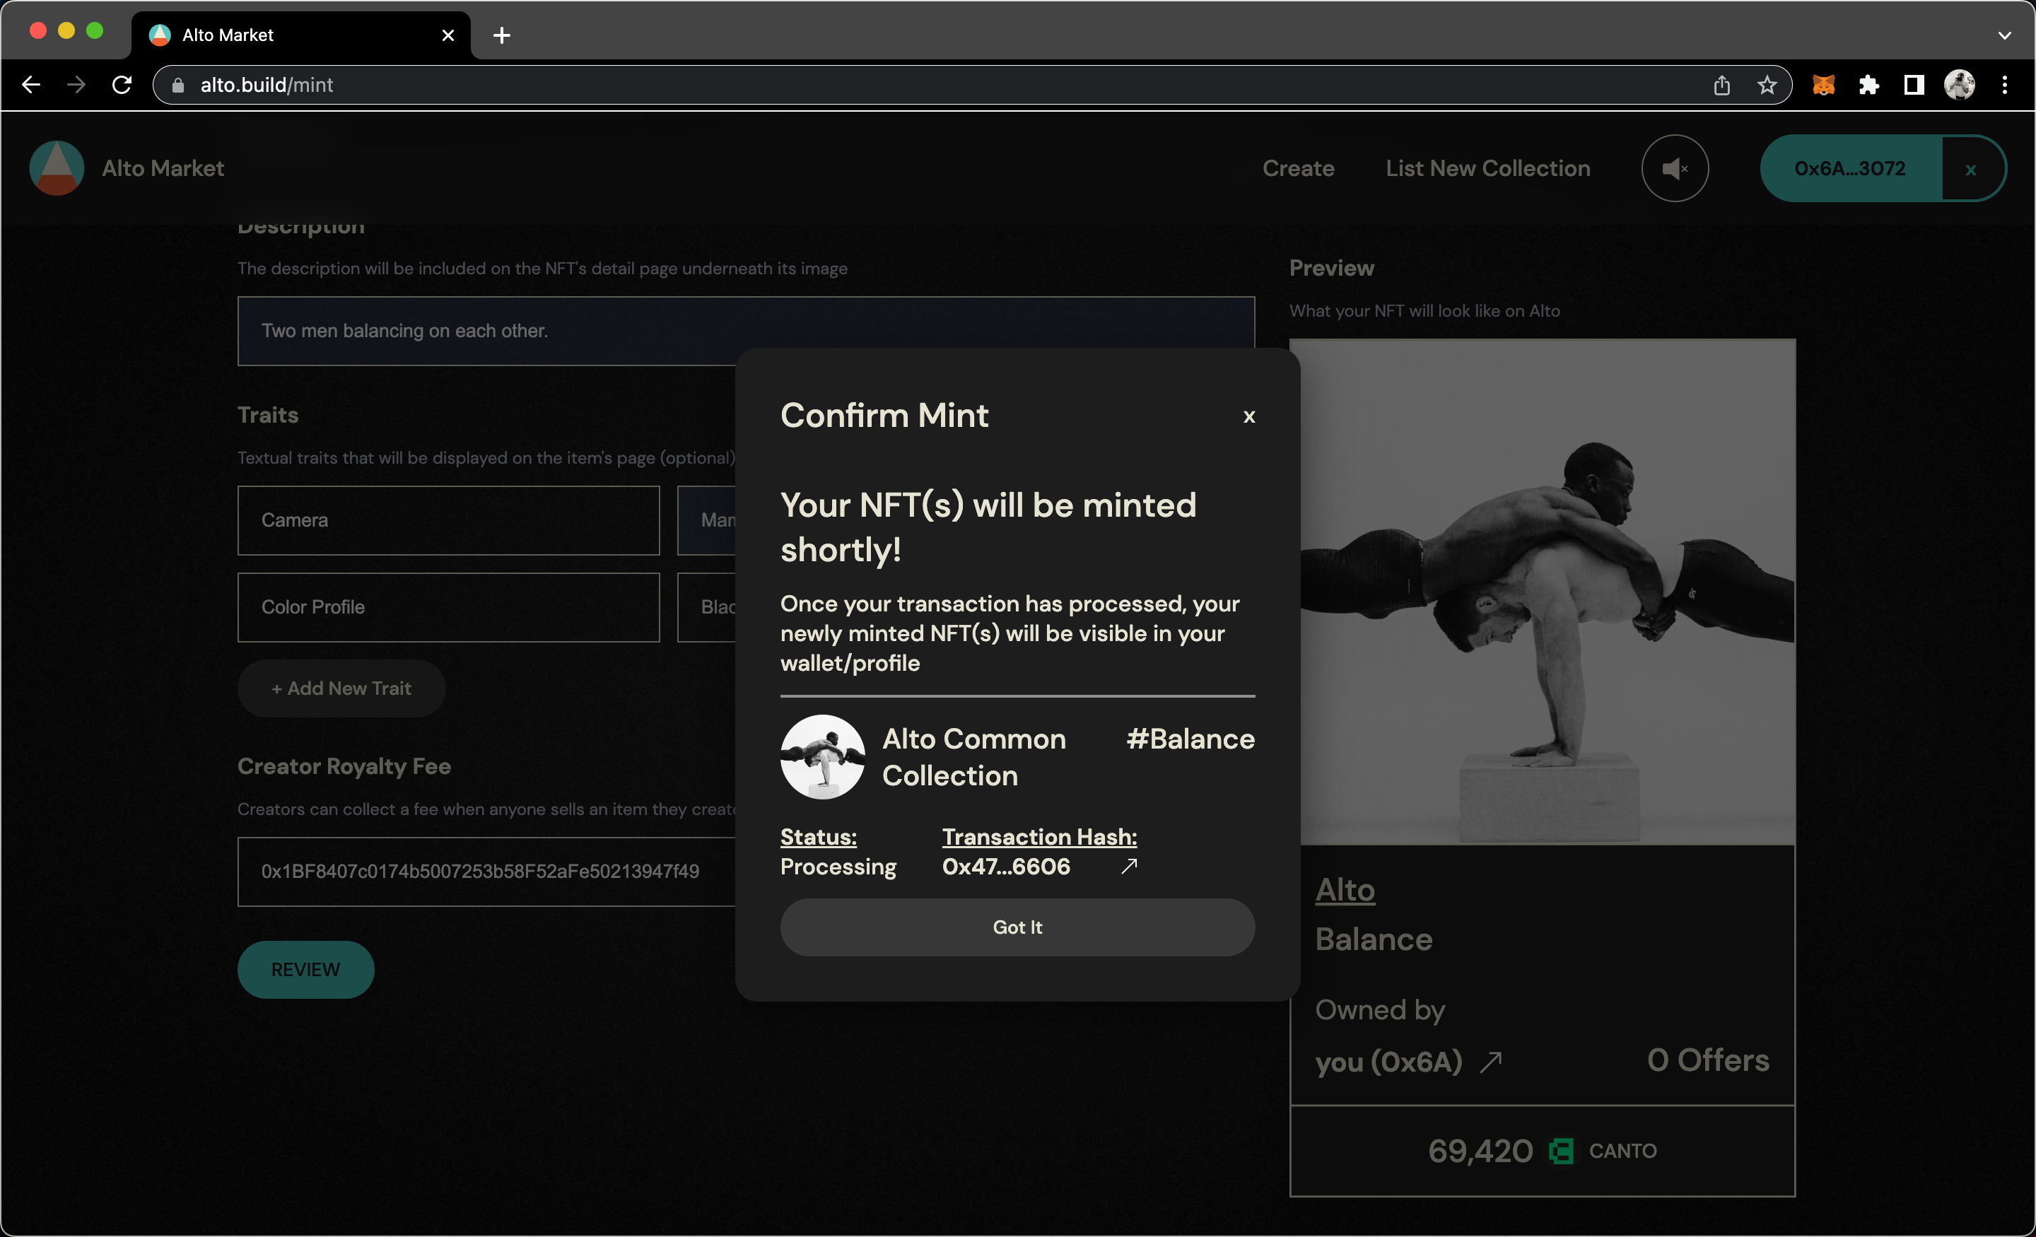2036x1237 pixels.
Task: Open the Alto collection link in preview
Action: [x=1345, y=890]
